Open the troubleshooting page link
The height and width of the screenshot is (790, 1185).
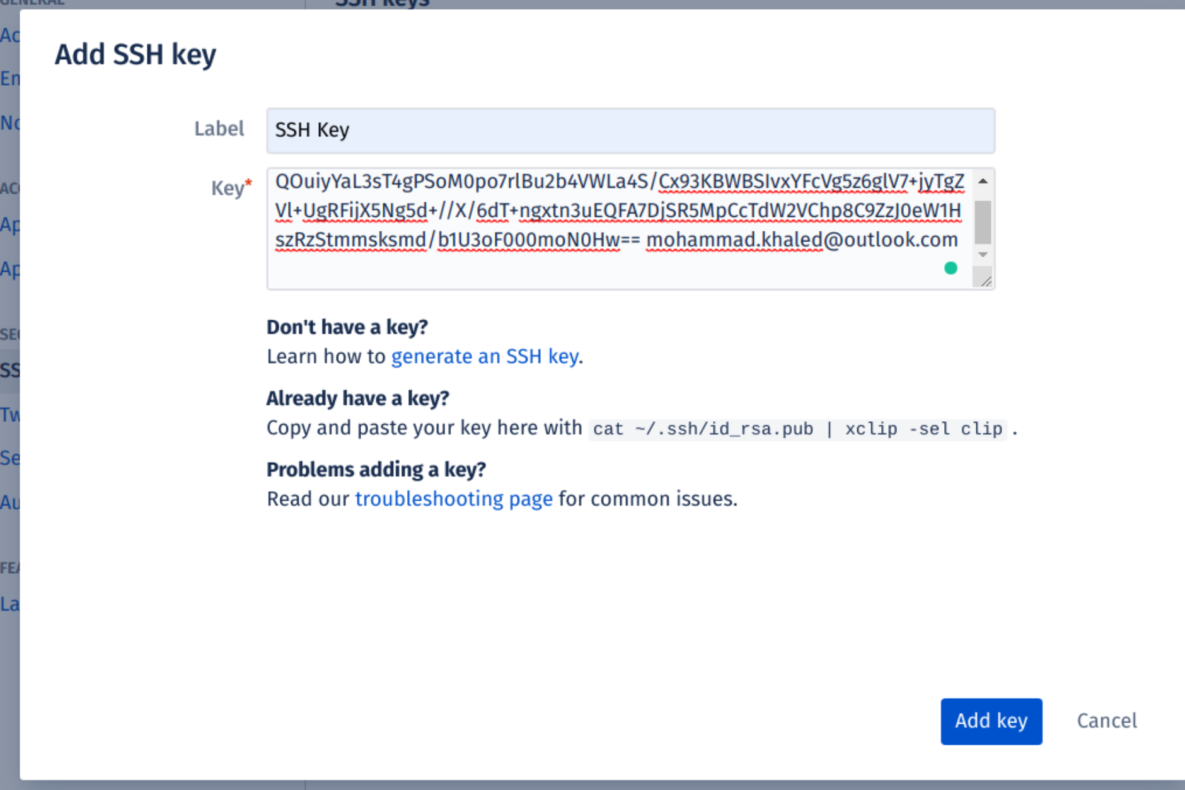pos(454,499)
